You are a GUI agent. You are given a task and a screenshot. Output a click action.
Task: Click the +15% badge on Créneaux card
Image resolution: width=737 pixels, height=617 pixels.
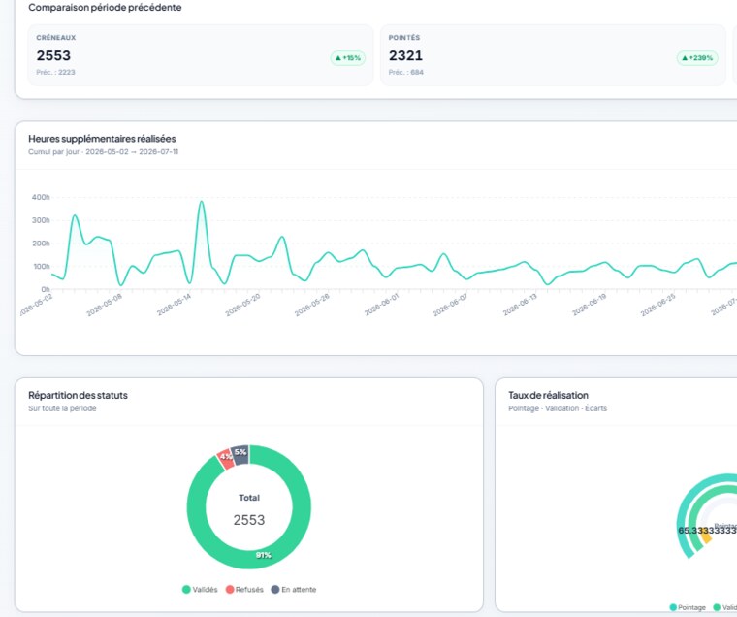coord(348,58)
